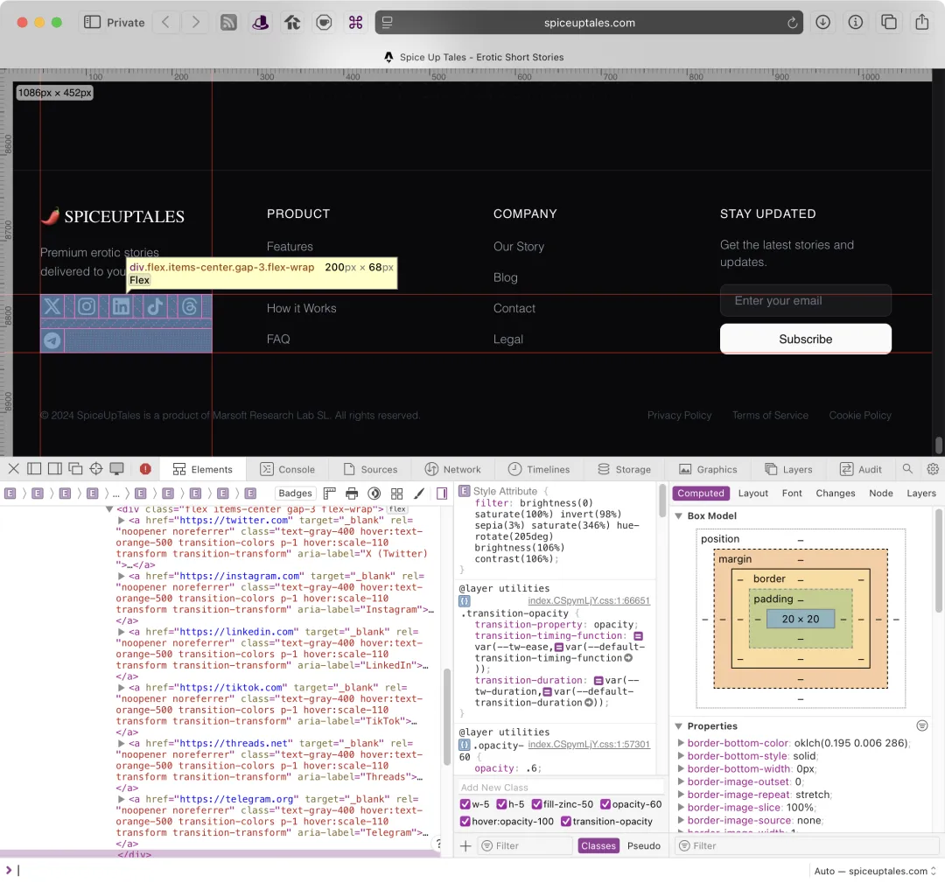
Task: Toggle dark appearance icon in Elements toolbar
Action: (x=374, y=494)
